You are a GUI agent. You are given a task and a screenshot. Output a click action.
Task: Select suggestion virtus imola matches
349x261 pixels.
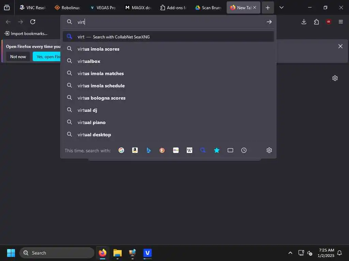[168, 73]
